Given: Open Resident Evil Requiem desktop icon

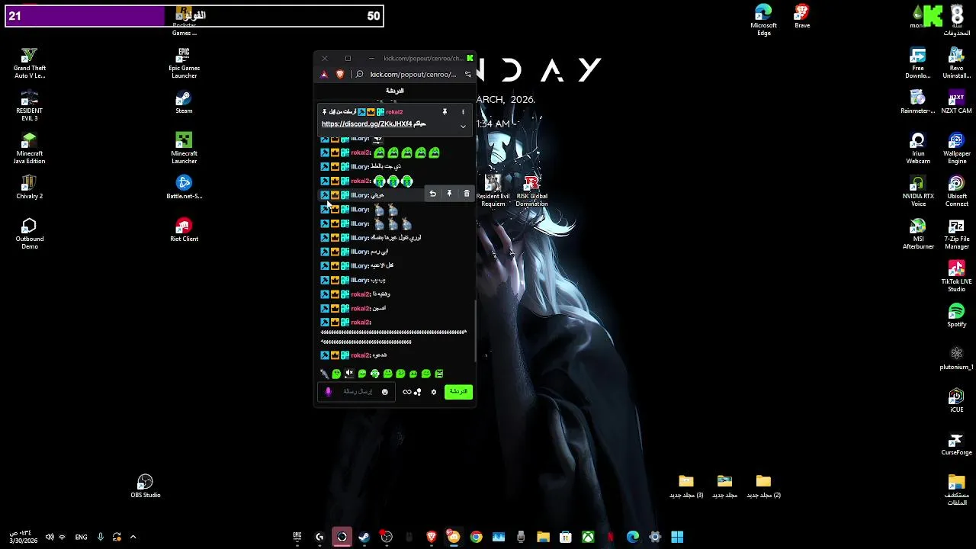Looking at the screenshot, I should click(x=493, y=191).
